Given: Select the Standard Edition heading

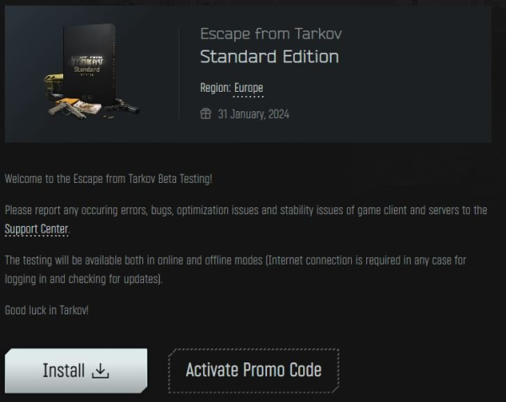Looking at the screenshot, I should (269, 56).
